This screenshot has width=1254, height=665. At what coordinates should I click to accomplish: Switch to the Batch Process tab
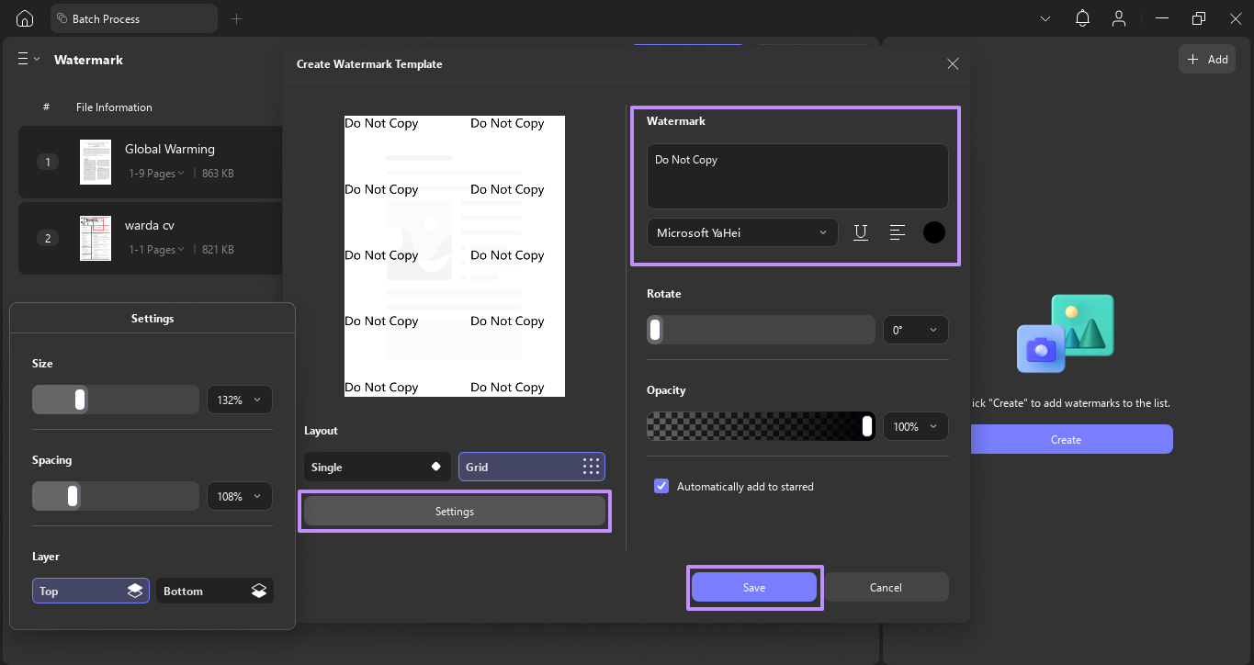[x=133, y=17]
